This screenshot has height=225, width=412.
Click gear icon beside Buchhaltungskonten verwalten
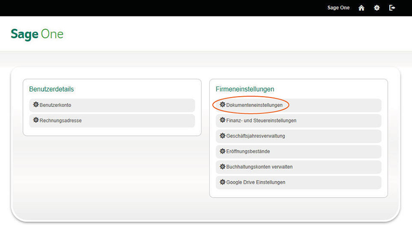(222, 167)
